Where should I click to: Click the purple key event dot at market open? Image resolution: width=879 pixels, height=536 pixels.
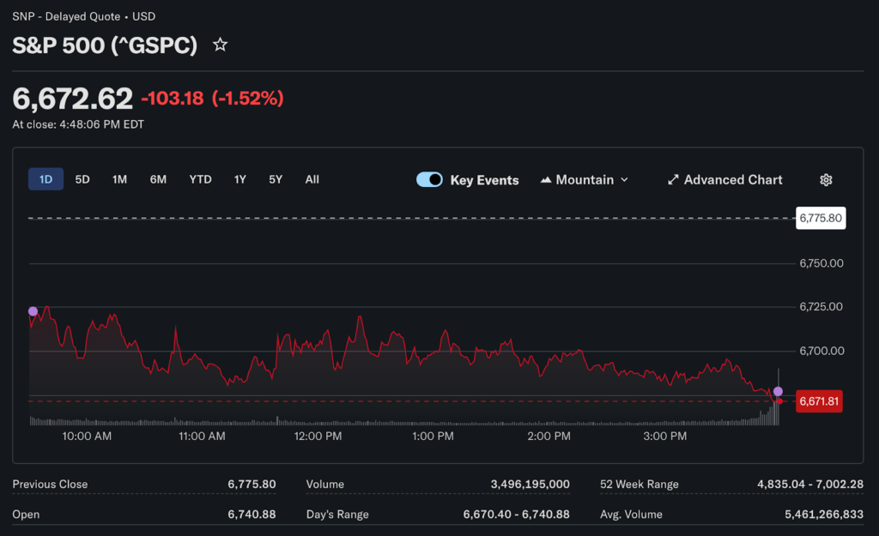pos(33,311)
